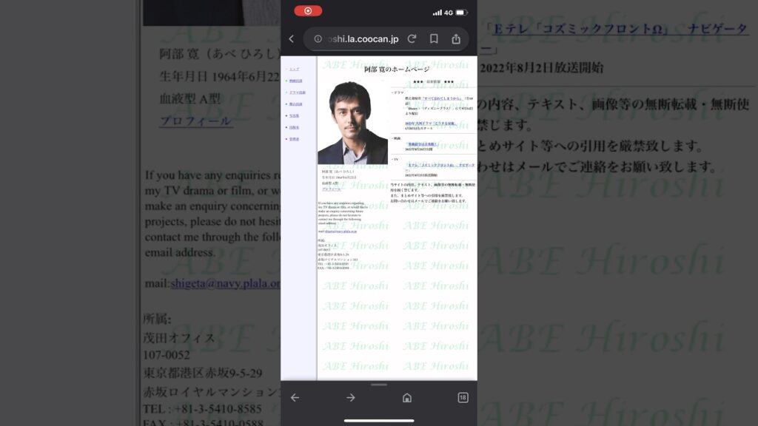758x426 pixels.
Task: Tap the home icon in bottom toolbar
Action: coord(406,398)
